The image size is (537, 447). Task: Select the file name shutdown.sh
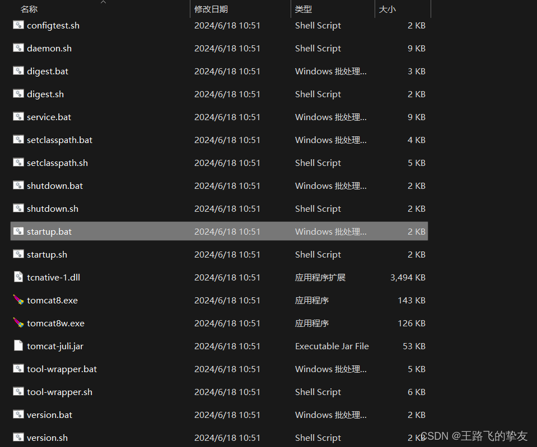tap(53, 208)
